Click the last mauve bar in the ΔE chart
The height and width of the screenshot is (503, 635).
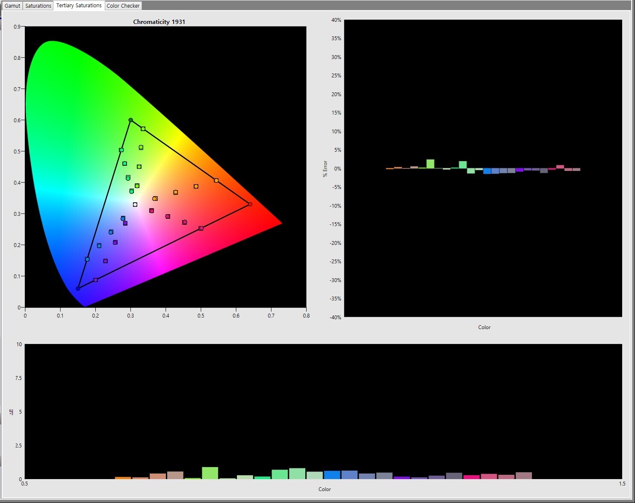click(524, 476)
